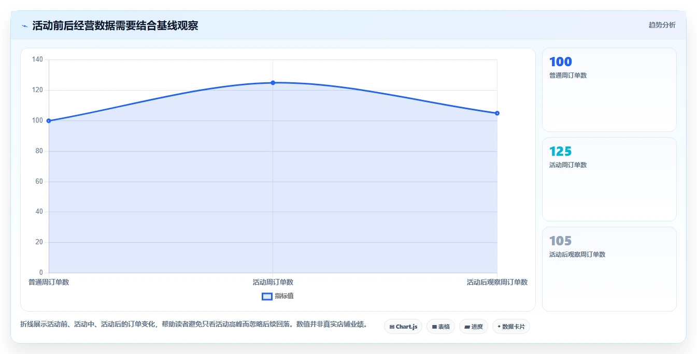Click the y-axis value 0

pyautogui.click(x=41, y=273)
